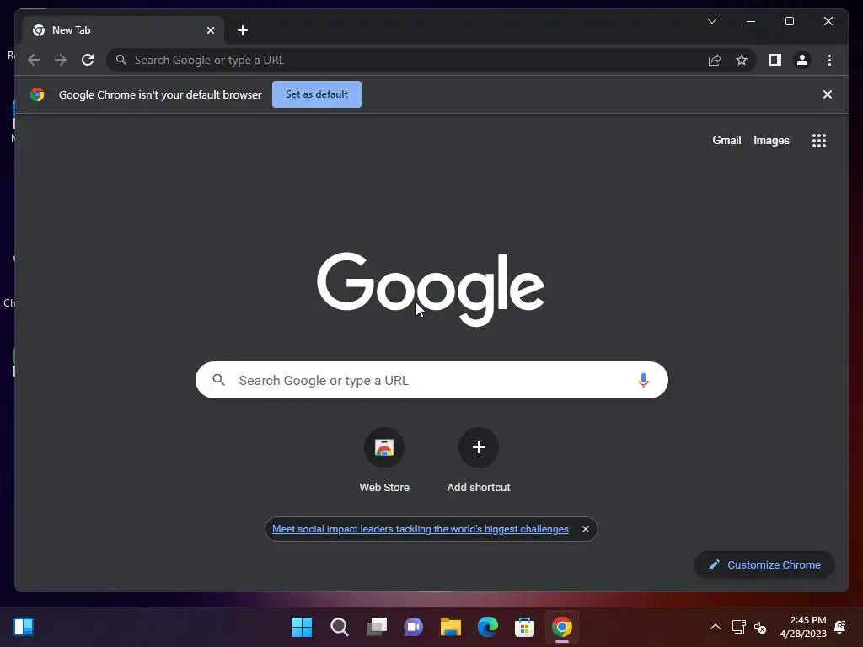Close the New Tab tab
Viewport: 863px width, 647px height.
(210, 30)
